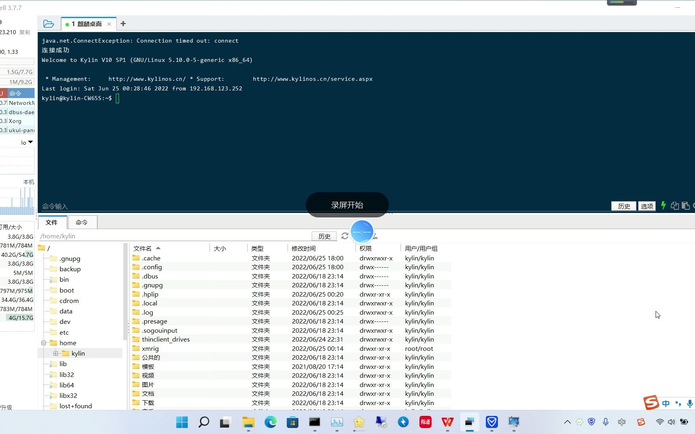Collapse the home folder tree node
Viewport: 695px width, 434px height.
(x=43, y=343)
